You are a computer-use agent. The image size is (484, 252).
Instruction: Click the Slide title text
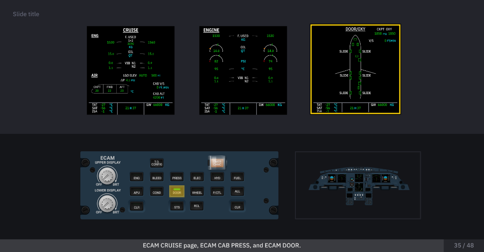click(x=26, y=14)
